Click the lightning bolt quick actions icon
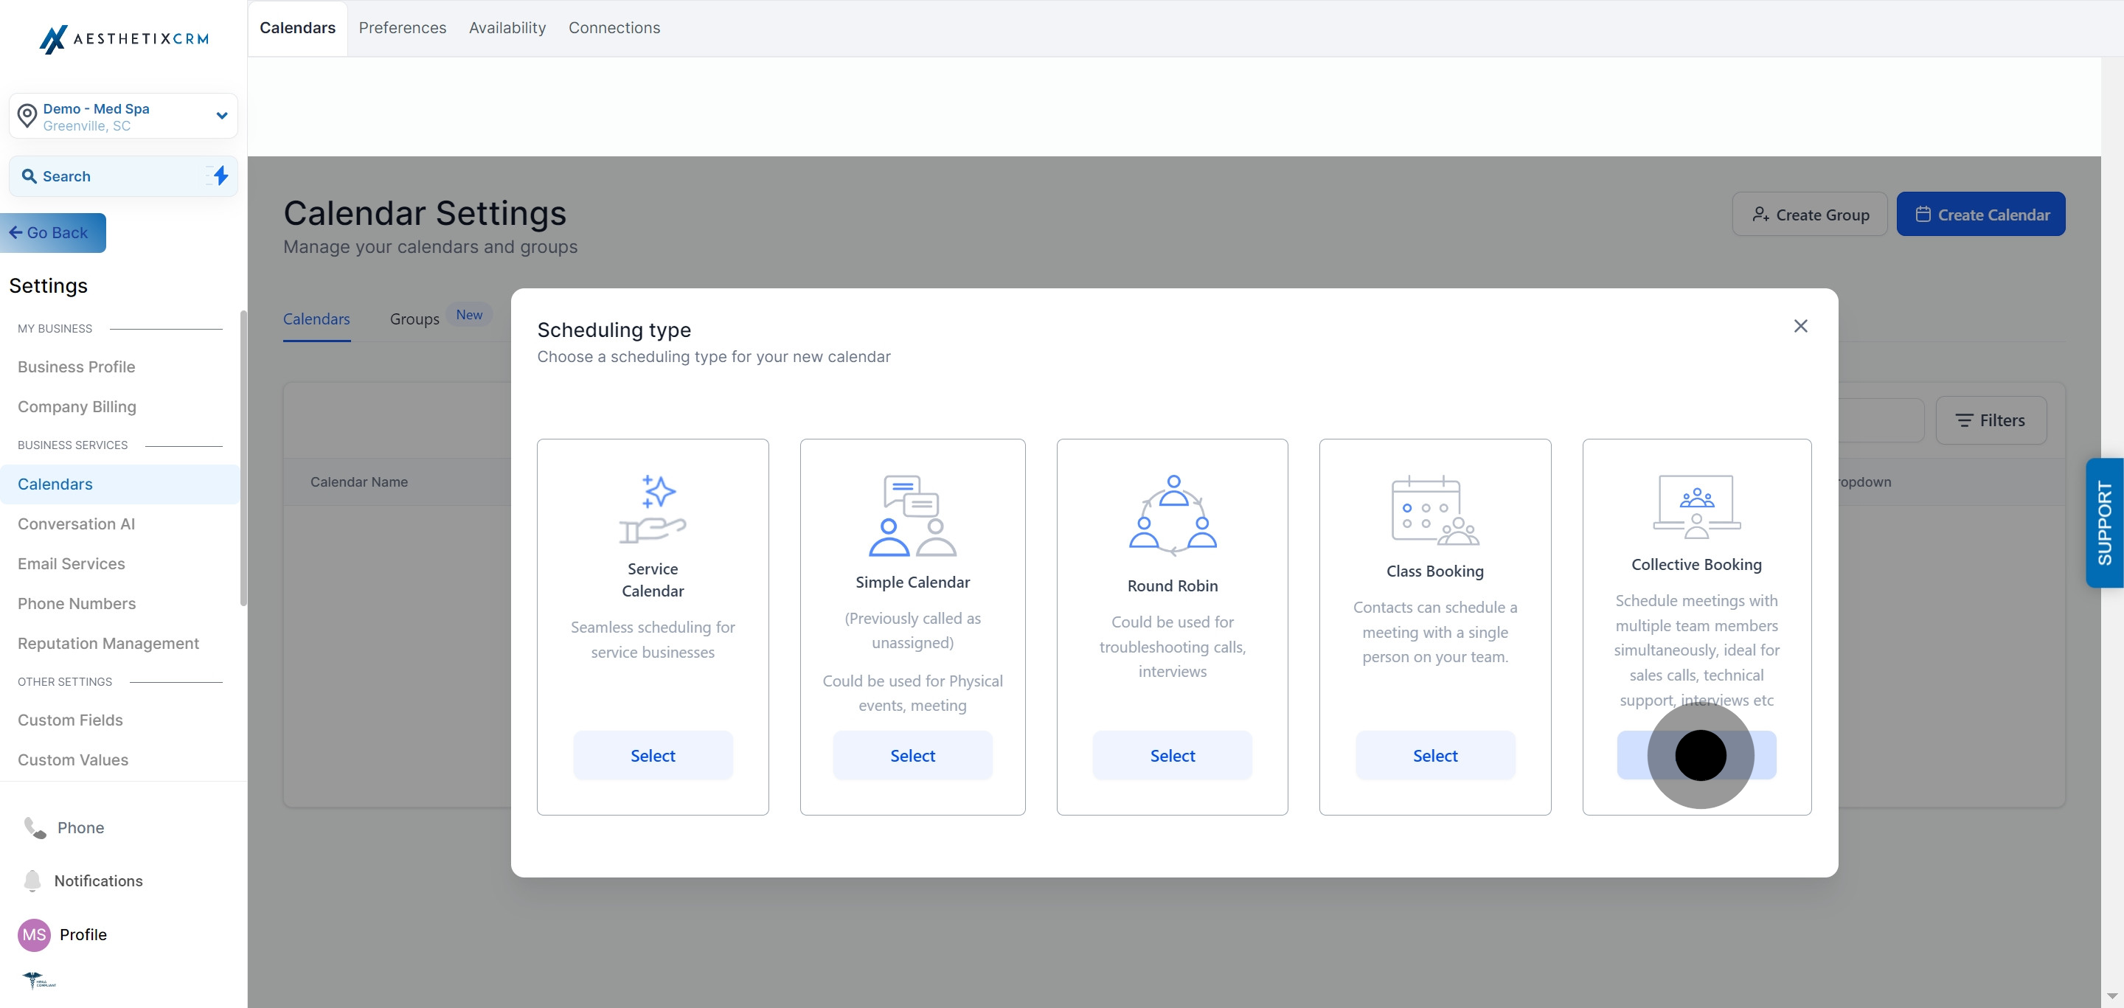Viewport: 2124px width, 1008px height. click(221, 175)
